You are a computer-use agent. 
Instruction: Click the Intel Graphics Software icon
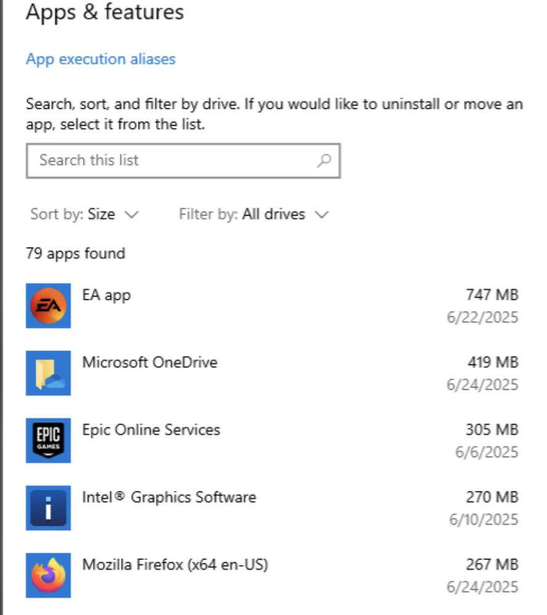(48, 508)
